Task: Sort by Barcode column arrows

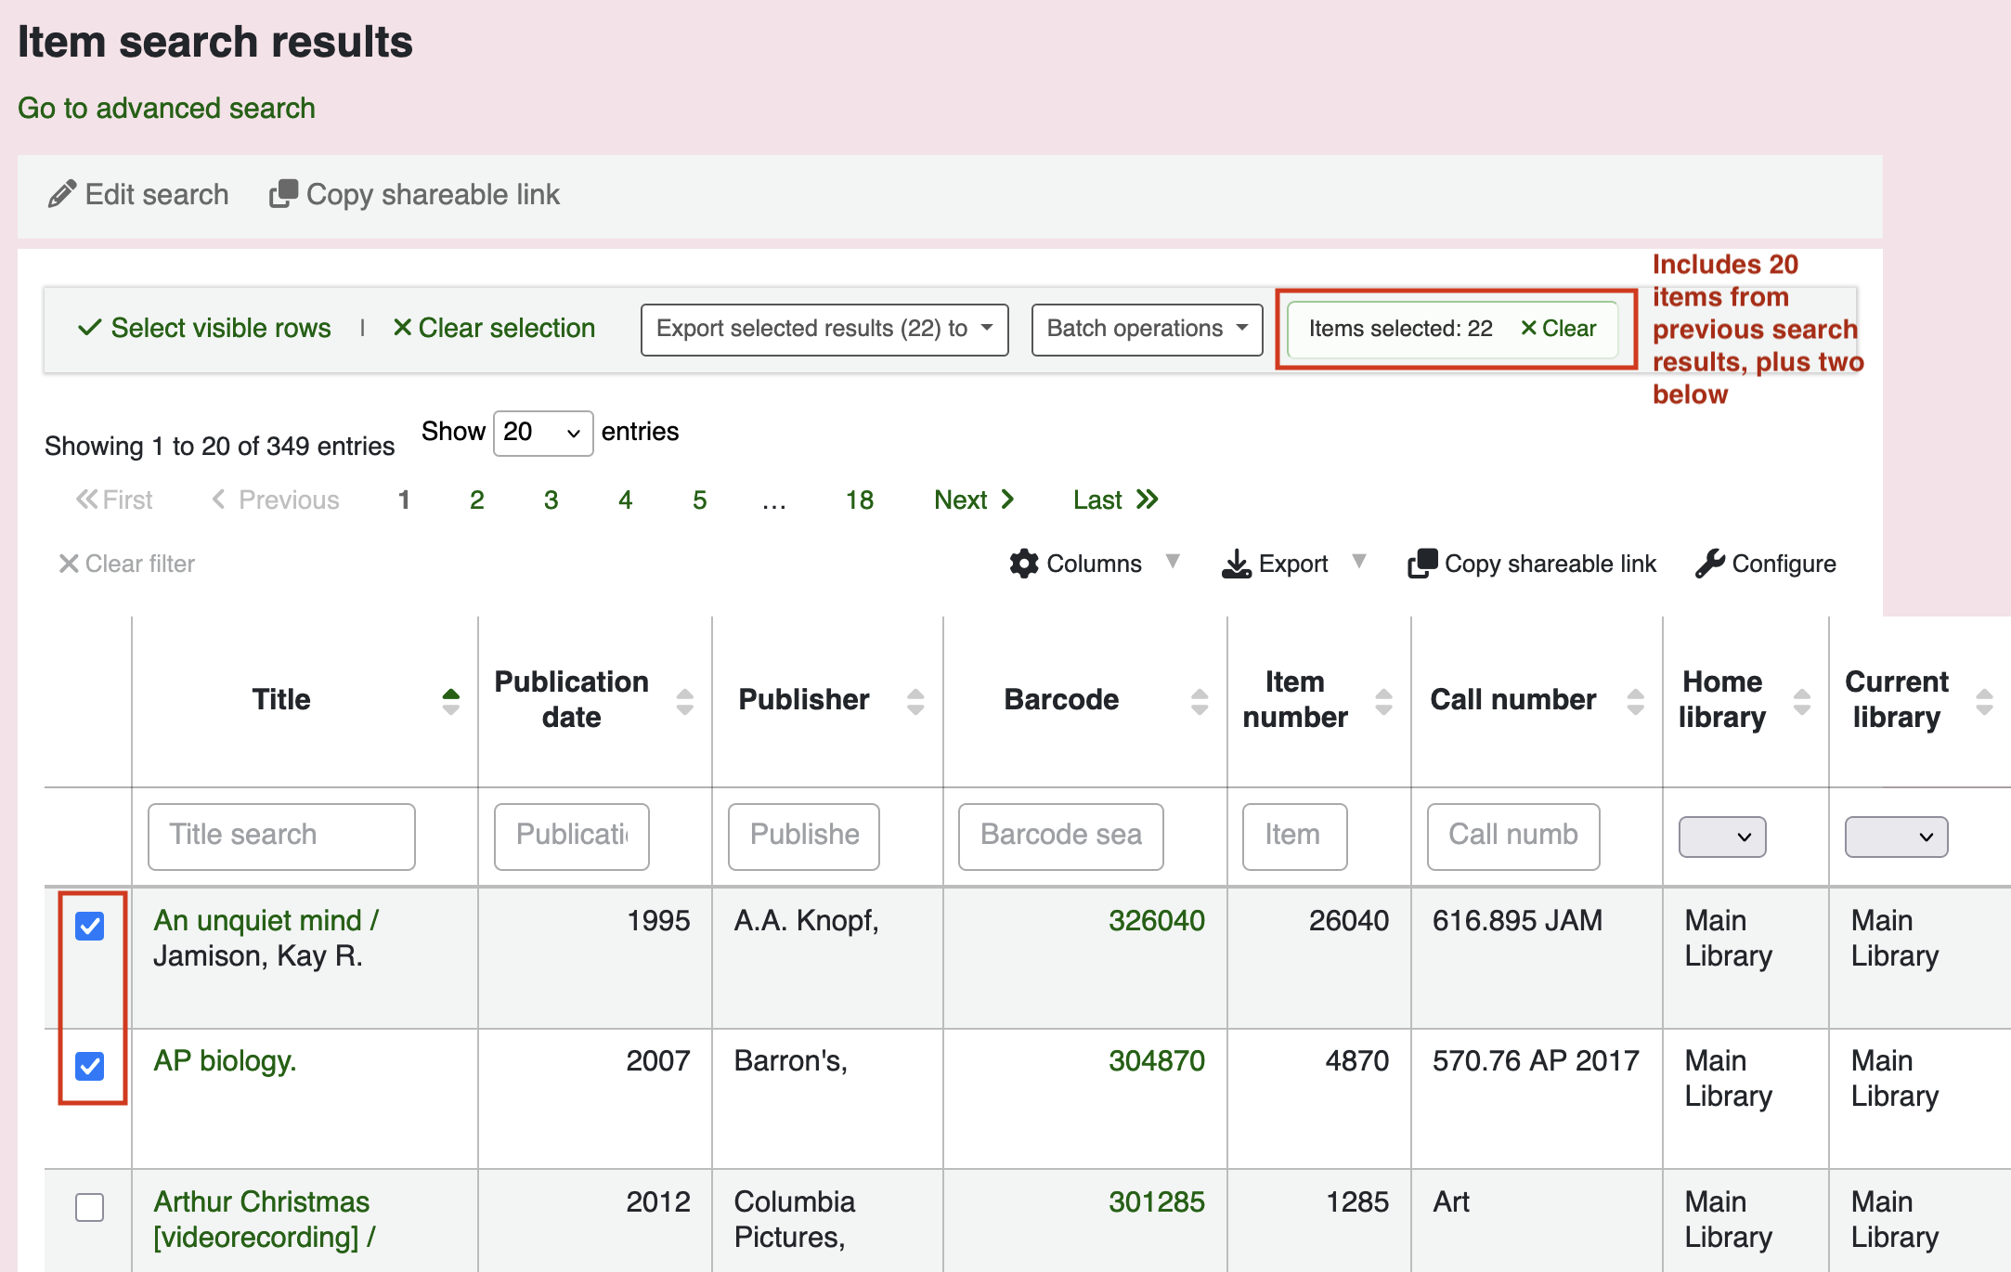Action: point(1199,701)
